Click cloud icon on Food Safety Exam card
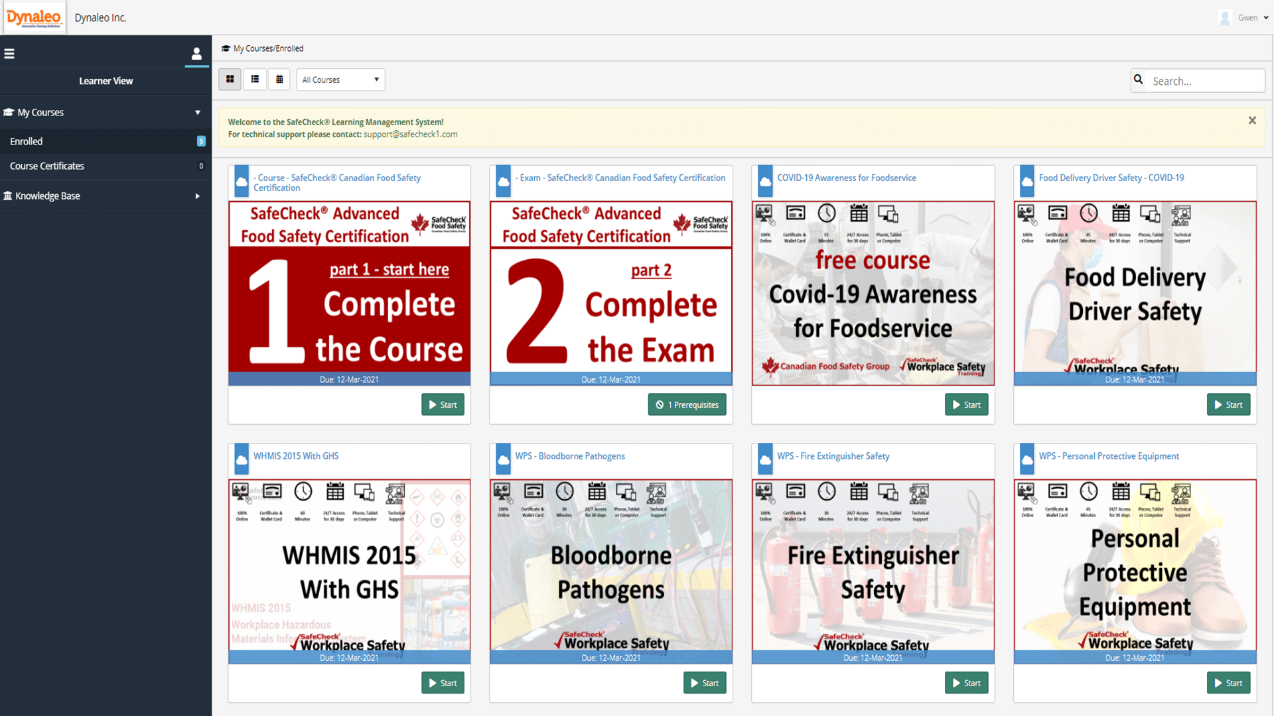This screenshot has width=1274, height=716. (x=504, y=181)
